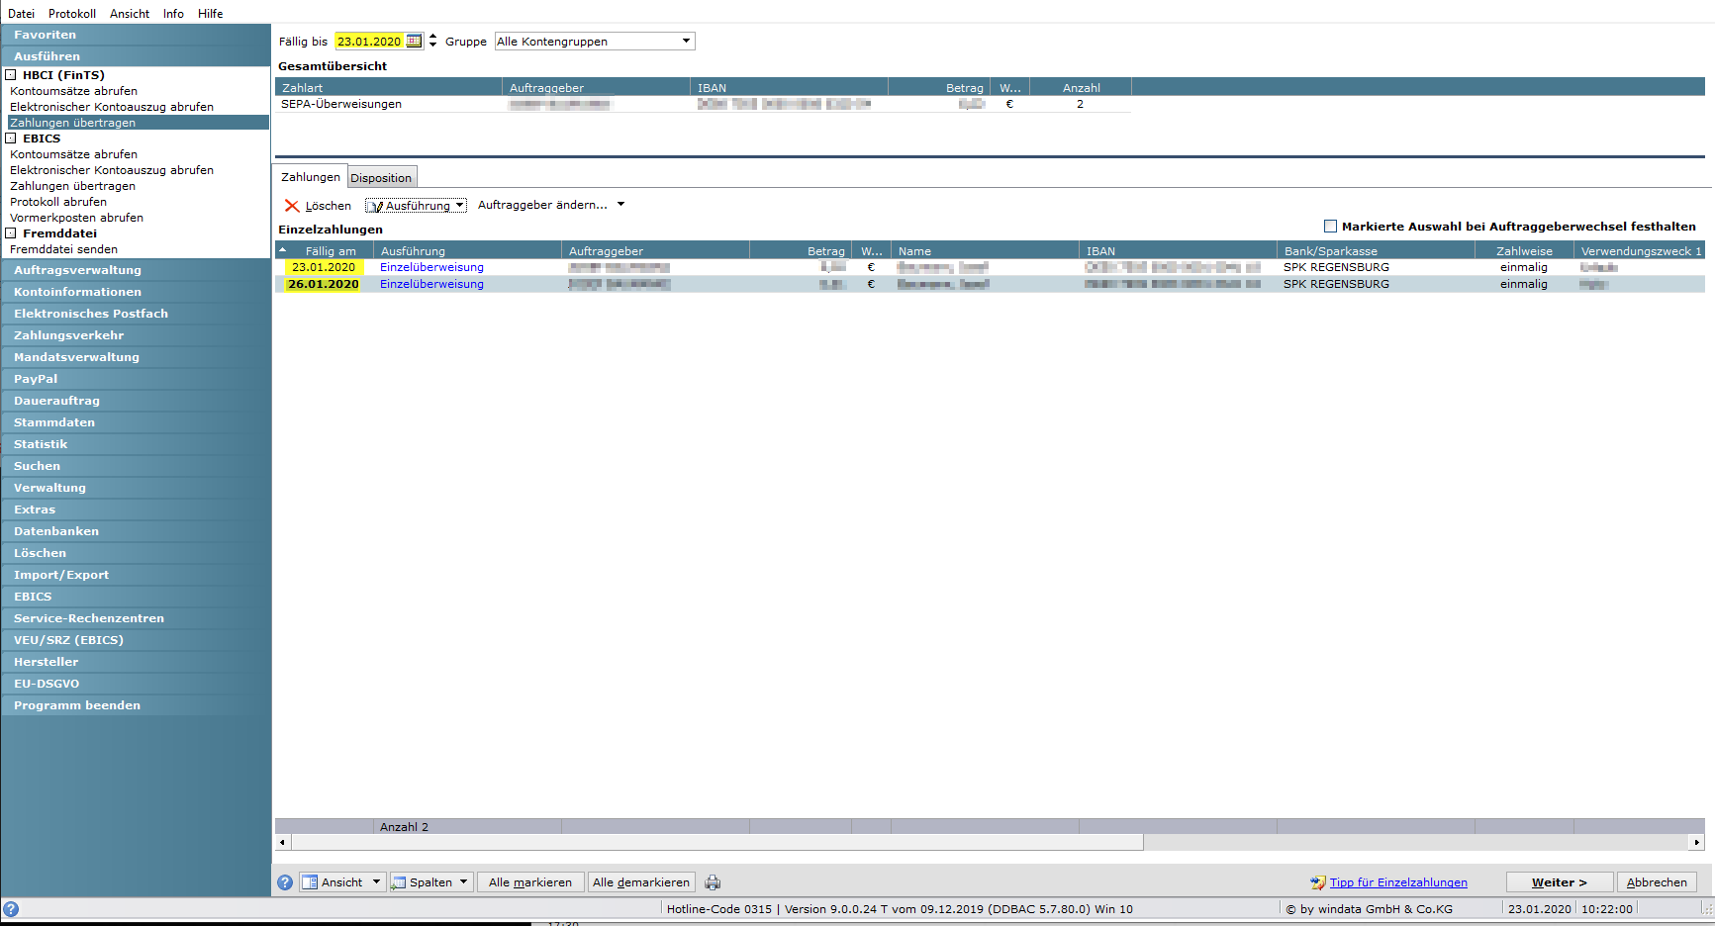
Task: Click the red X Löschen icon
Action: pyautogui.click(x=292, y=206)
